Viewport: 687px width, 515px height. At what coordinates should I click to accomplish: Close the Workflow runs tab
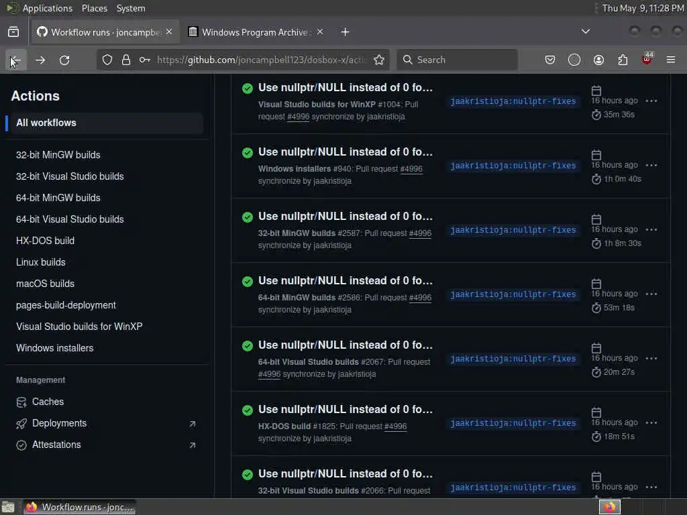pos(169,32)
